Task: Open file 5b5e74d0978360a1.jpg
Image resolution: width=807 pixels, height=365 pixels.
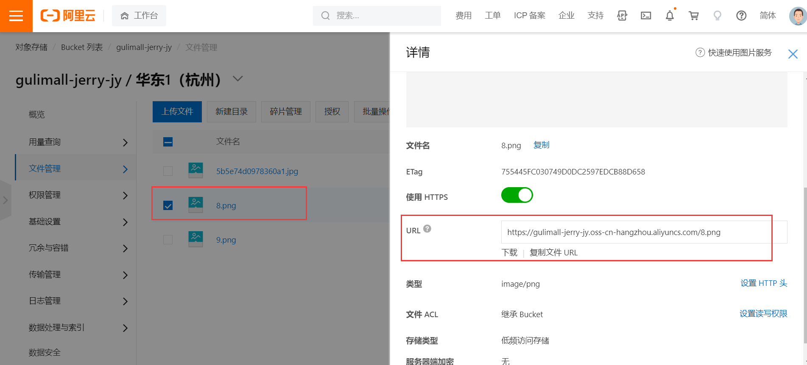Action: point(257,171)
